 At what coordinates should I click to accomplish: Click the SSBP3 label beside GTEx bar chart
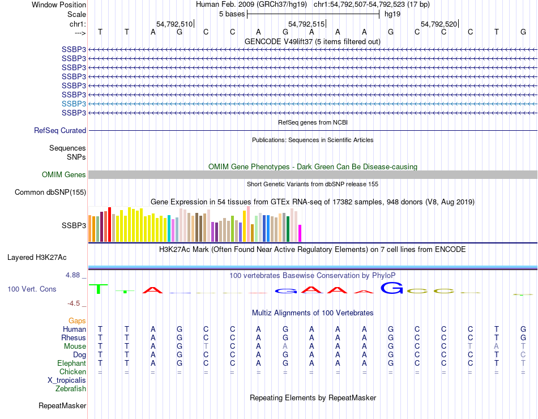click(x=74, y=225)
